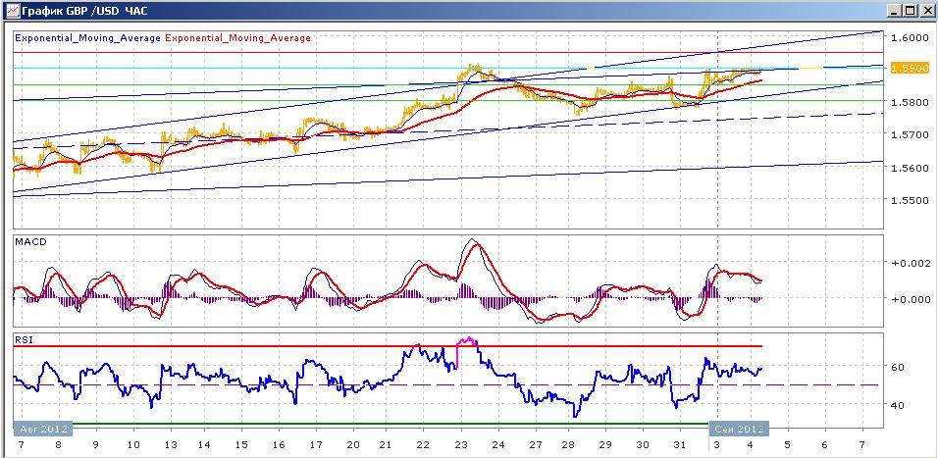Select the MACD indicator label
This screenshot has height=458, width=938.
click(28, 242)
